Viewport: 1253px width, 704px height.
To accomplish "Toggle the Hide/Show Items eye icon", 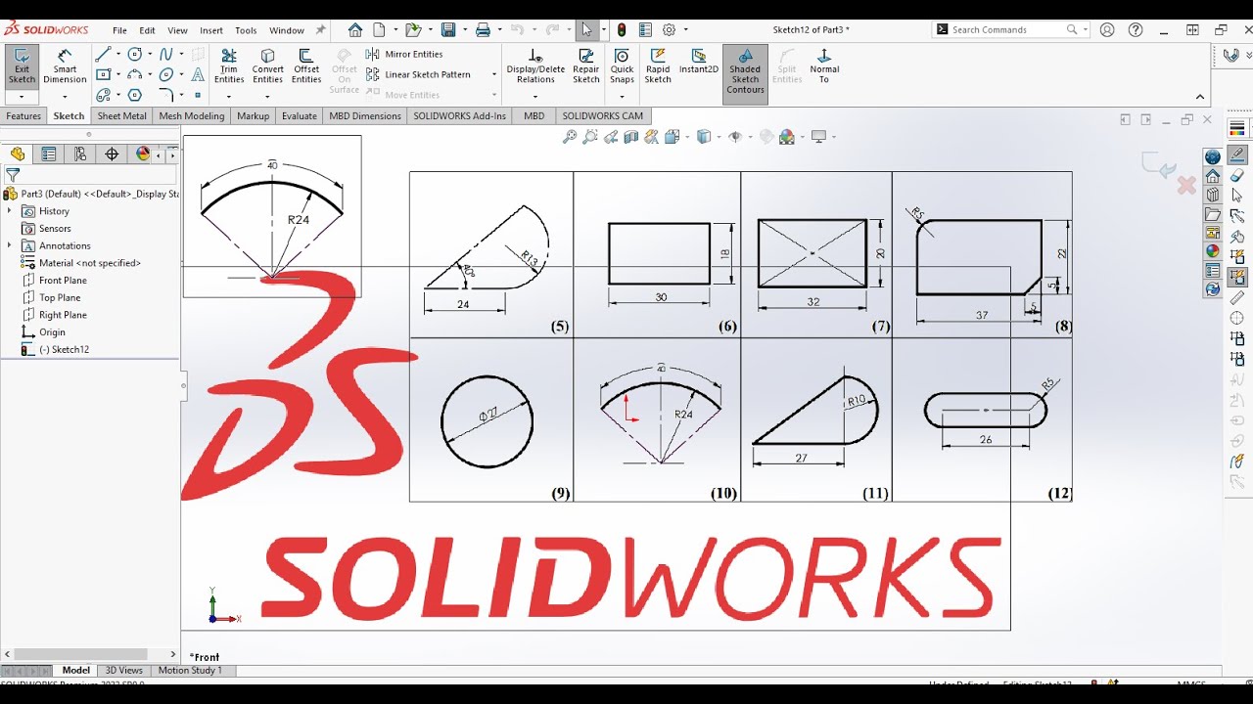I will click(735, 137).
